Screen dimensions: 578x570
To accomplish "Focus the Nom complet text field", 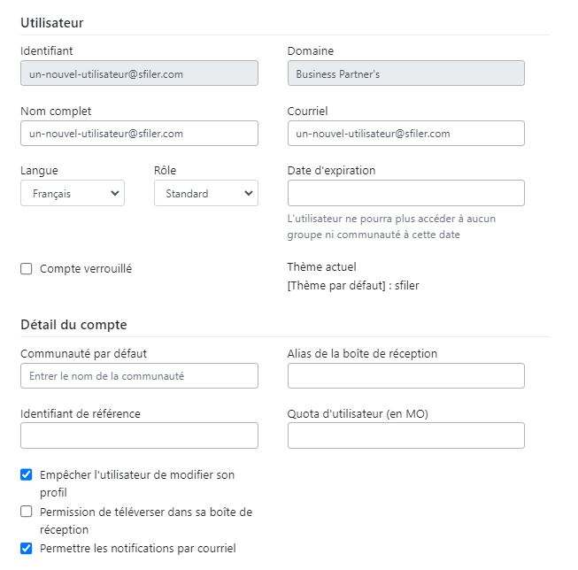I will (x=139, y=134).
